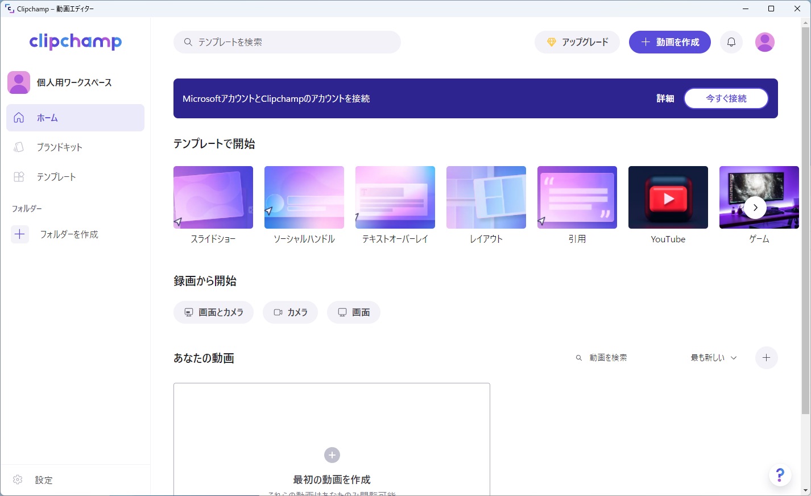Open the user profile avatar in header
The image size is (811, 496).
pos(764,42)
